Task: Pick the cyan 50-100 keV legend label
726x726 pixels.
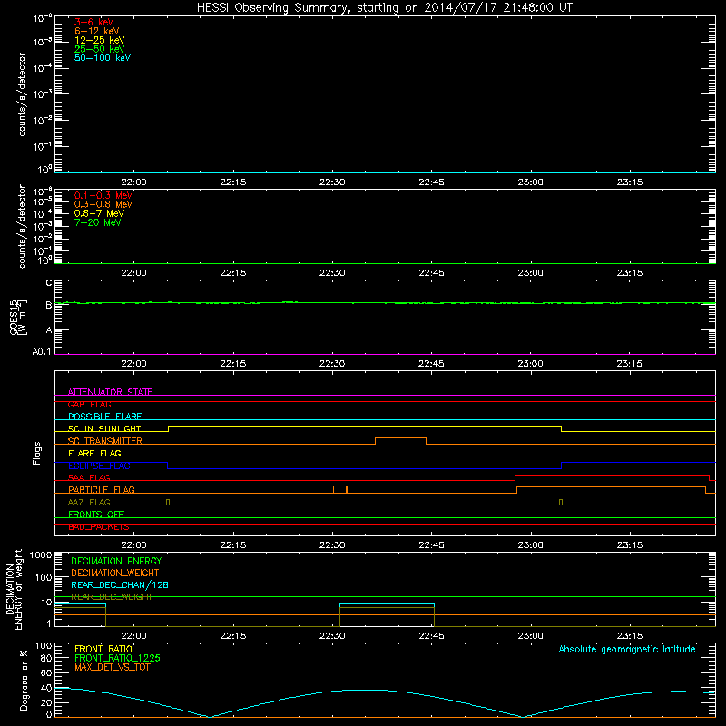Action: tap(103, 58)
